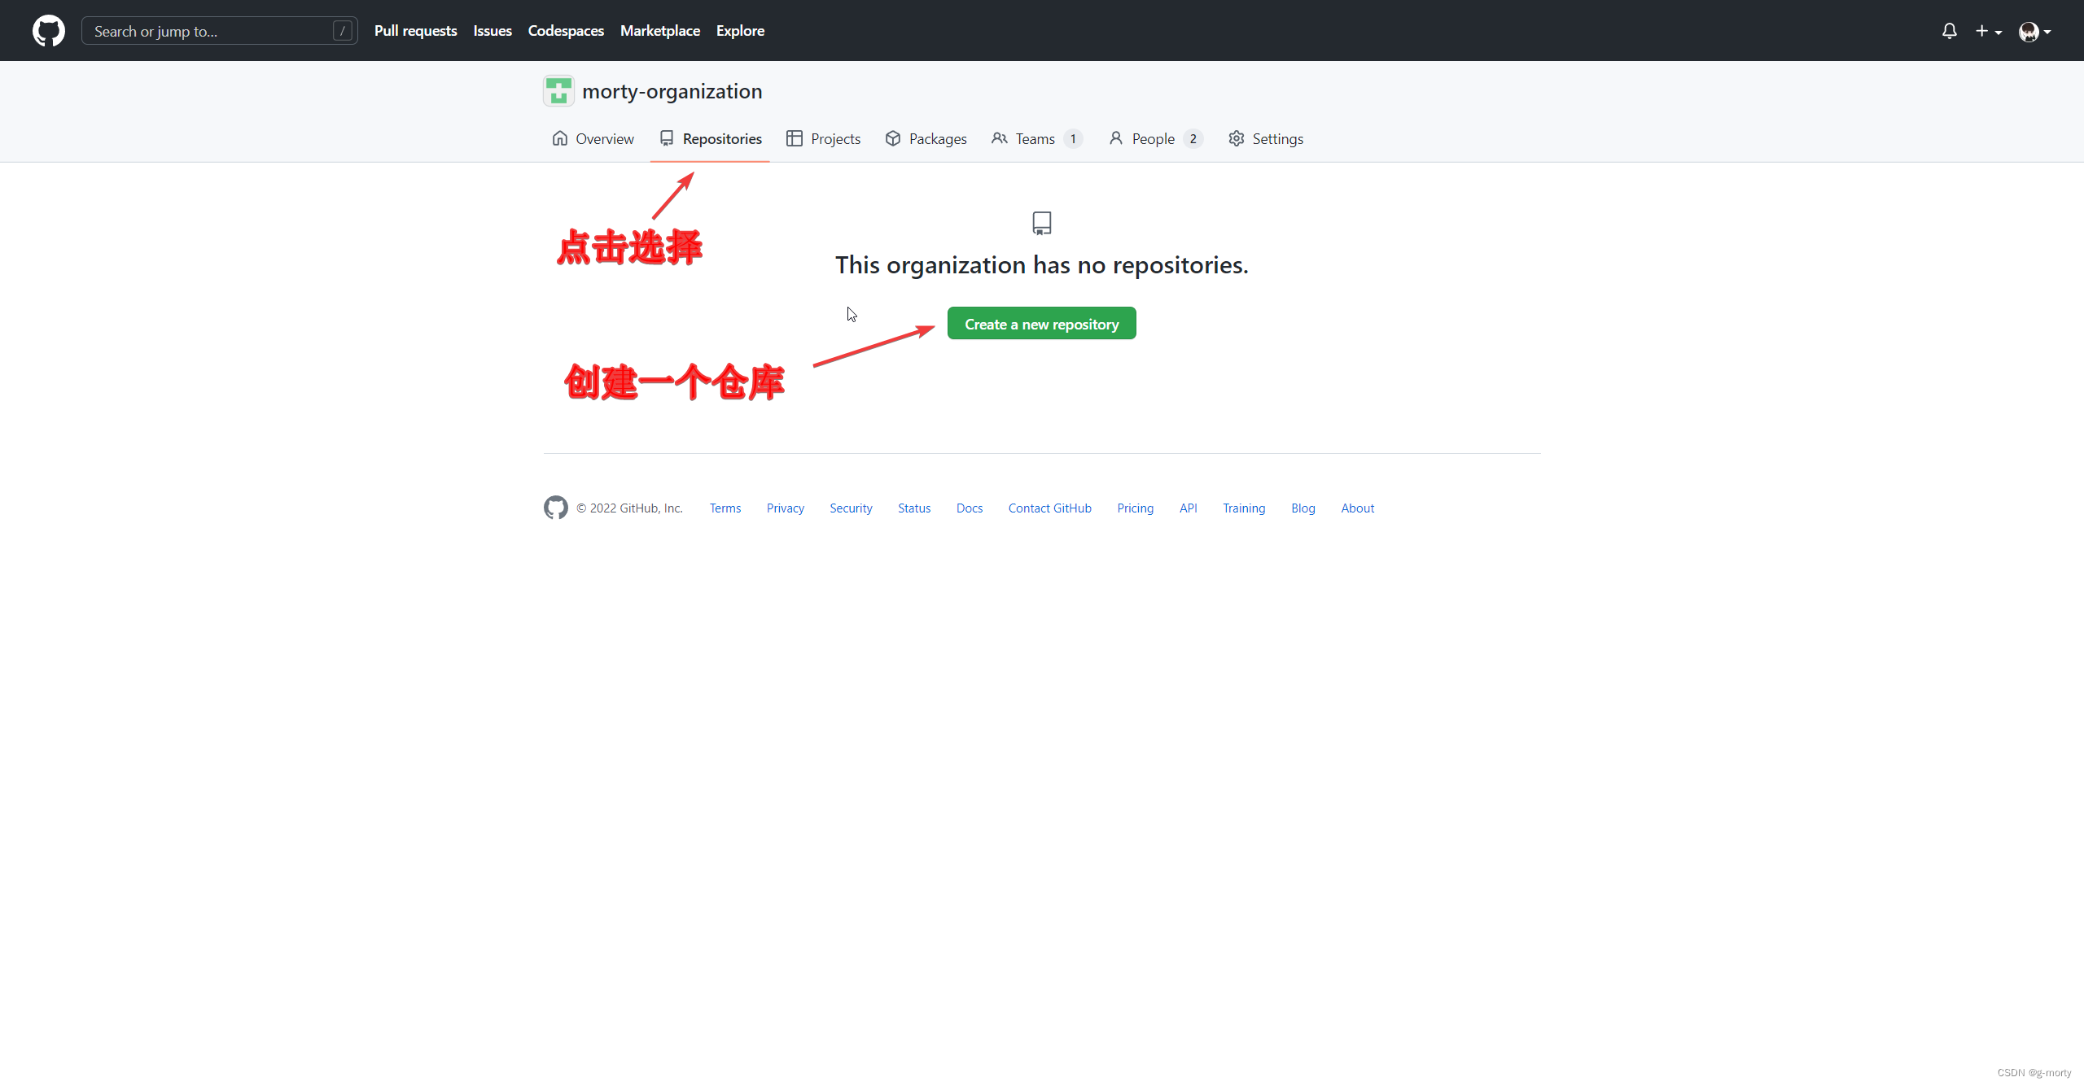Viewport: 2084px width, 1086px height.
Task: Switch to the Projects tab
Action: [823, 139]
